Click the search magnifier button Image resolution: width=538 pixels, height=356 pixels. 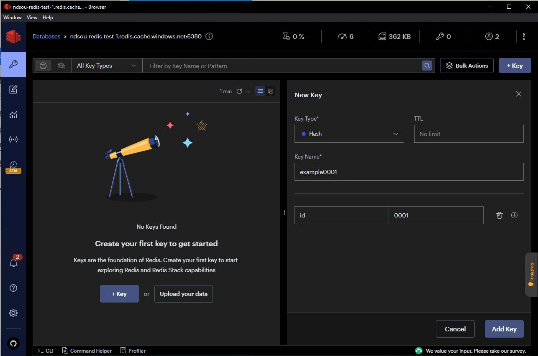pyautogui.click(x=427, y=66)
